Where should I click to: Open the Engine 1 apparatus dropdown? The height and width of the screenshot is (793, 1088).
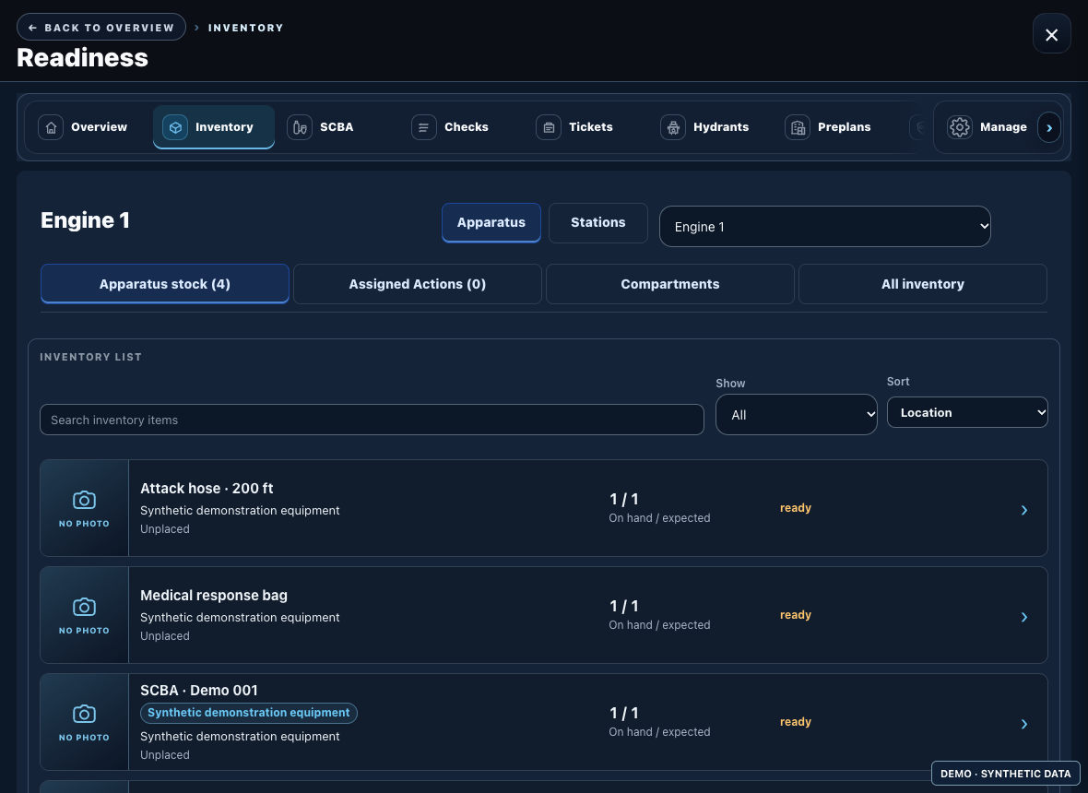[x=824, y=226]
